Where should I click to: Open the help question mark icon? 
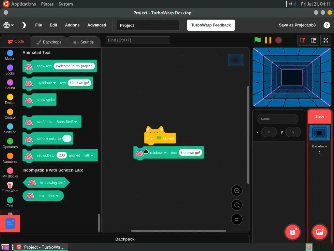pos(326,25)
